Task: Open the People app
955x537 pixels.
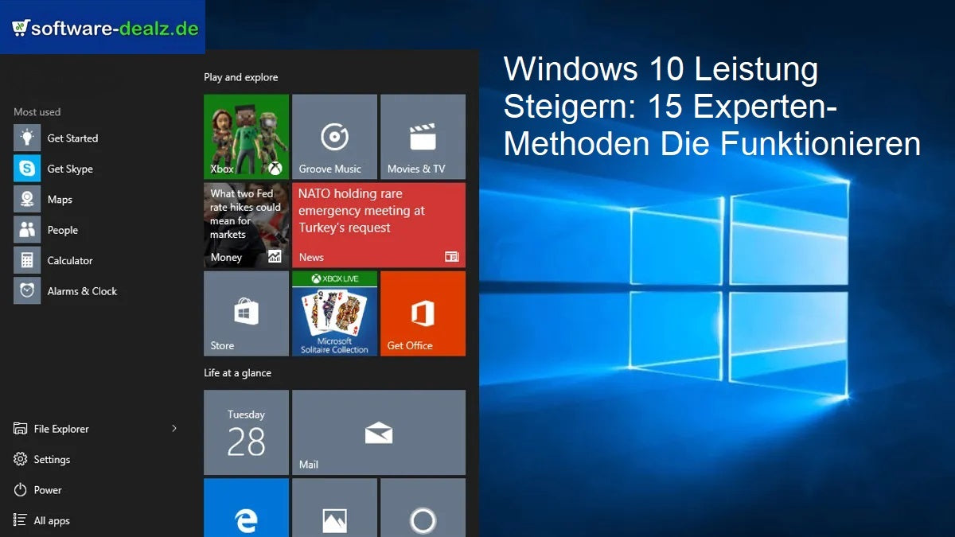Action: click(x=62, y=229)
